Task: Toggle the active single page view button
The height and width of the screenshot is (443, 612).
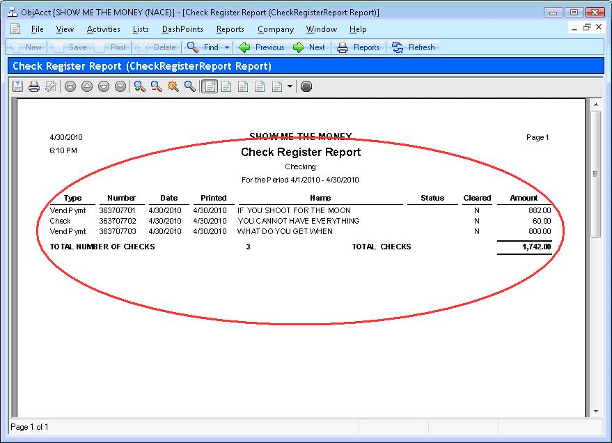Action: (x=209, y=86)
